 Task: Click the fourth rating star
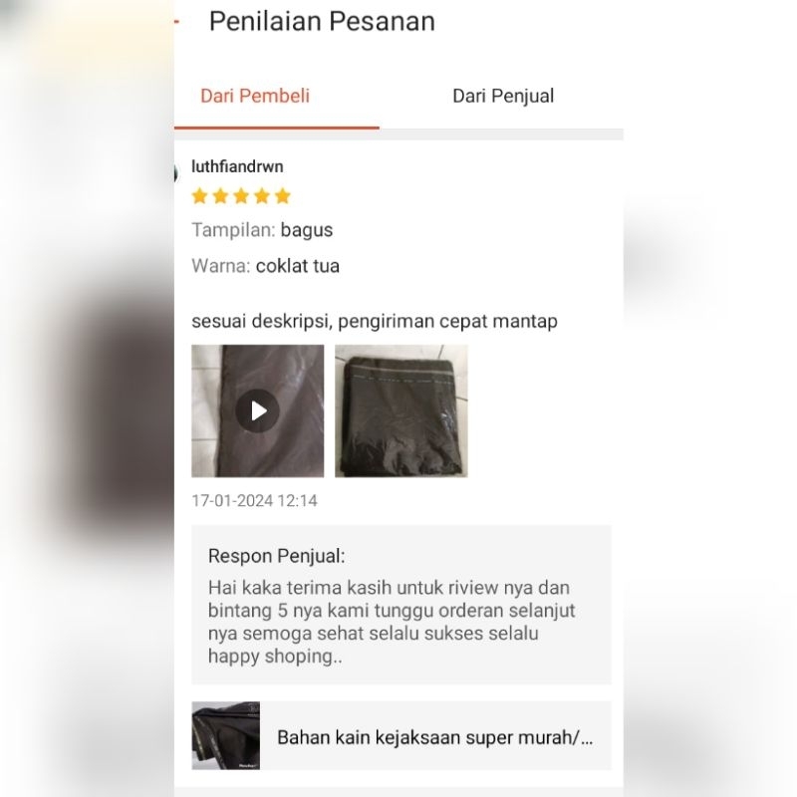tap(262, 195)
